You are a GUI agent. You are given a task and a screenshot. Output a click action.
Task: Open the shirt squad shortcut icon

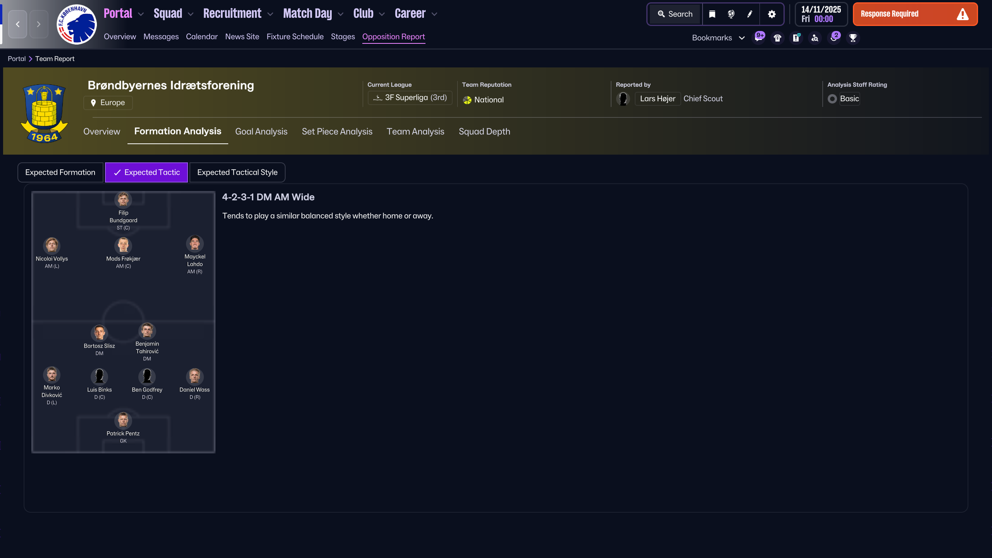[777, 38]
